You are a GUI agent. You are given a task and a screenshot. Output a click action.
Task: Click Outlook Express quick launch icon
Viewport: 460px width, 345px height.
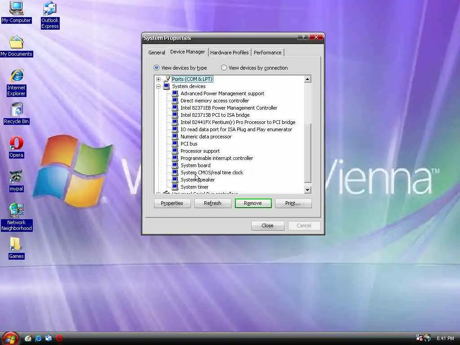pos(49,338)
